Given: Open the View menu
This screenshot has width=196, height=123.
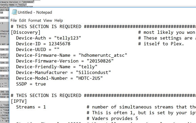Looking at the screenshot, I should point(47,20).
